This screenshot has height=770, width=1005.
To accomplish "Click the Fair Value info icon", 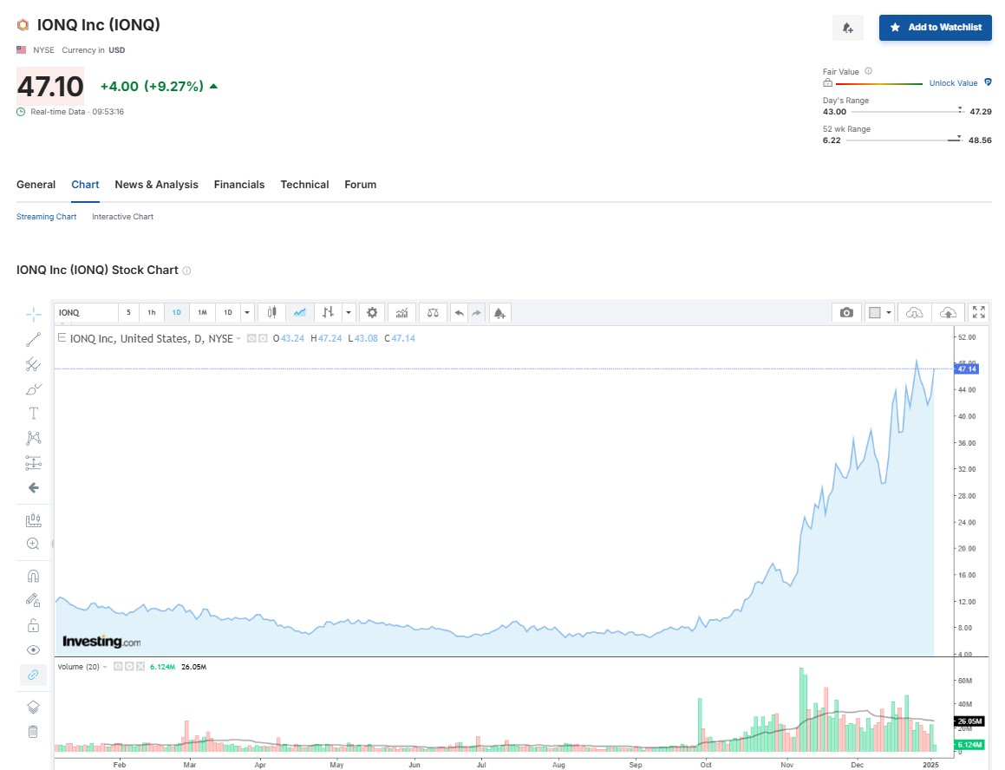I will pyautogui.click(x=869, y=71).
